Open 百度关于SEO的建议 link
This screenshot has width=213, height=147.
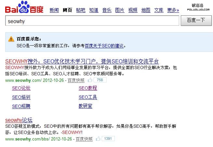coord(104,46)
